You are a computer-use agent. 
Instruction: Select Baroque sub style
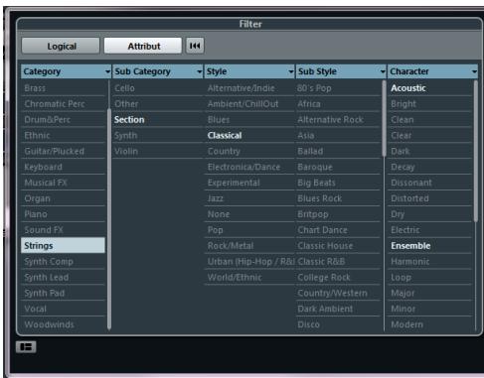click(338, 167)
